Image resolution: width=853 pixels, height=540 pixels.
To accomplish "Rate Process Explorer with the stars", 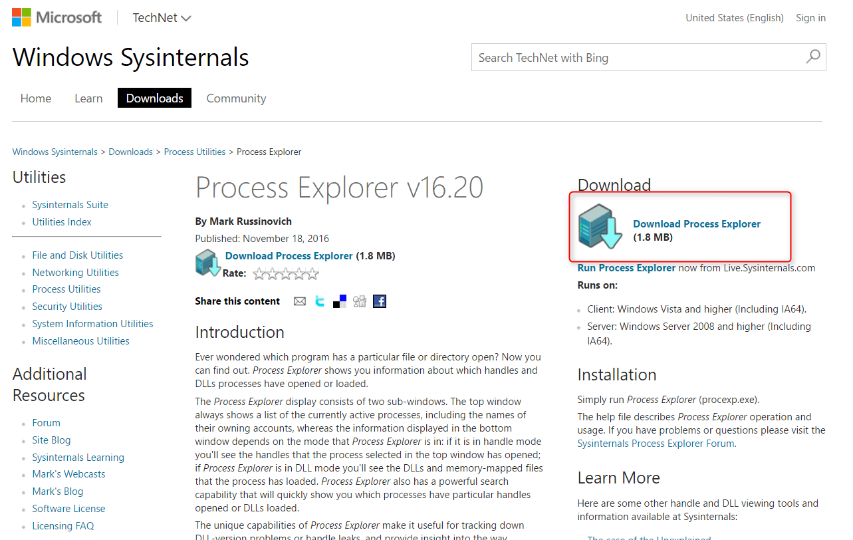I will tap(285, 273).
